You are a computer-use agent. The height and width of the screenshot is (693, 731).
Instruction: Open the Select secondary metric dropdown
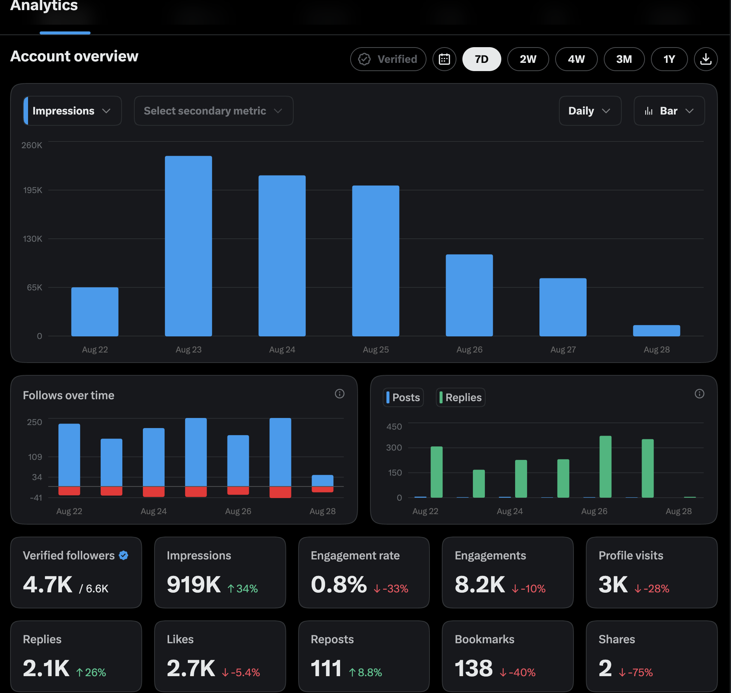213,111
